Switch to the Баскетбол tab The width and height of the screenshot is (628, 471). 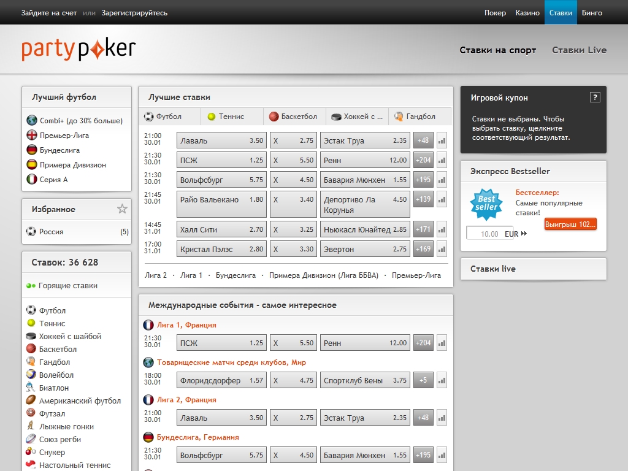pyautogui.click(x=293, y=117)
